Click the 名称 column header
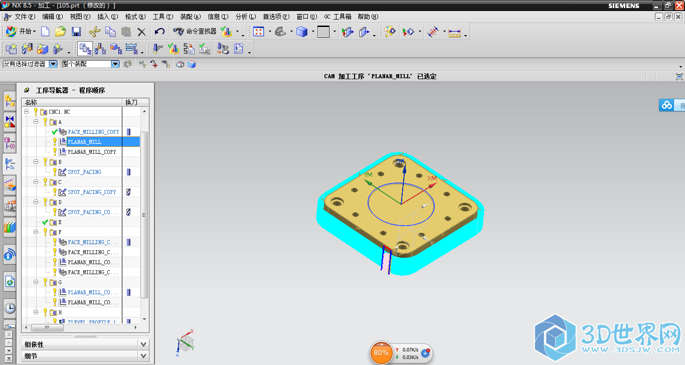Image resolution: width=685 pixels, height=365 pixels. point(72,102)
